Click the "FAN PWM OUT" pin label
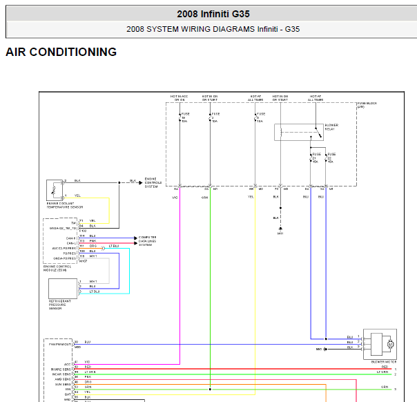 point(60,344)
